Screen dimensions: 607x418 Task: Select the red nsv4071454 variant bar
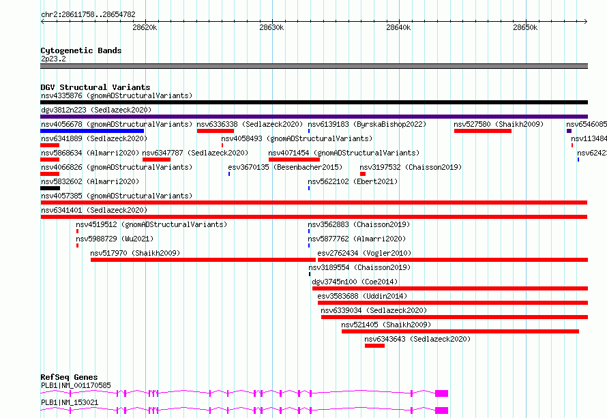[294, 160]
